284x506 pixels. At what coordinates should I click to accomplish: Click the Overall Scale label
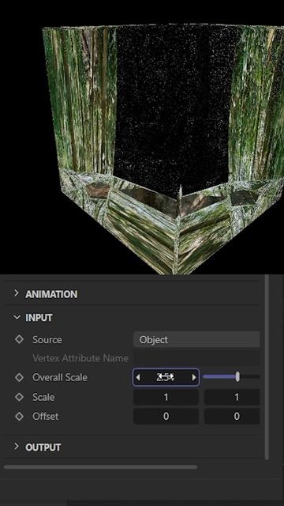[x=60, y=377]
